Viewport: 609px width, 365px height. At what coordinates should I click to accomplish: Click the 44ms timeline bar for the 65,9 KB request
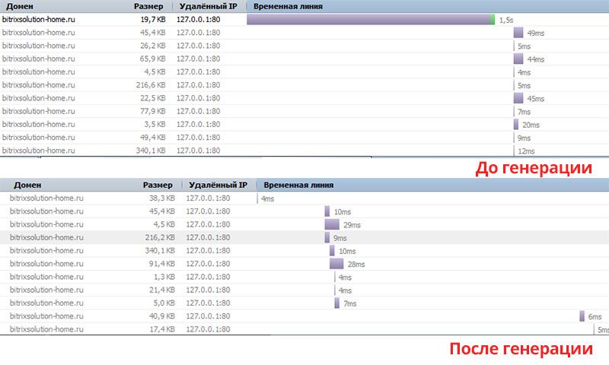[x=518, y=59]
